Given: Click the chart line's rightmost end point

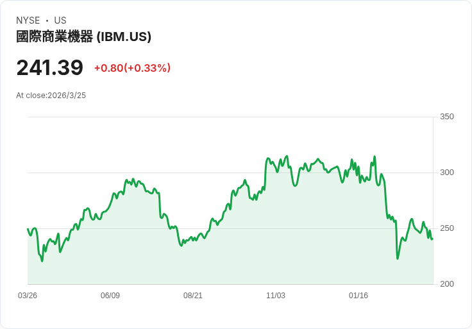Looking at the screenshot, I should click(x=432, y=239).
